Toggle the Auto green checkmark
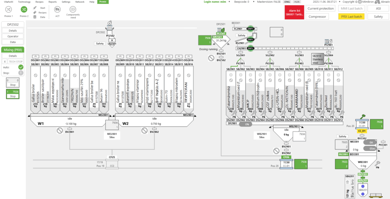This screenshot has height=199, width=390. (21, 67)
